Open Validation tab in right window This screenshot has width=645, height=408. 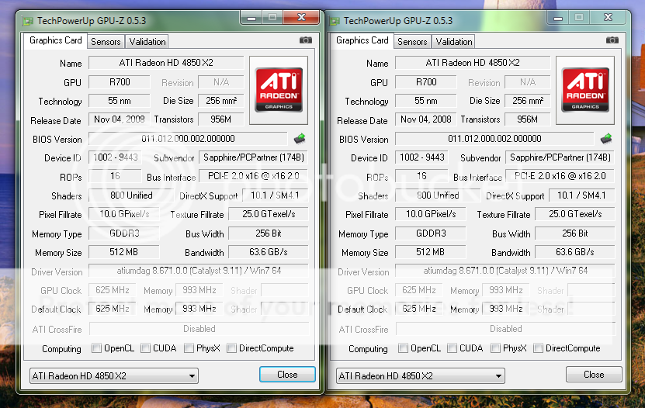click(454, 42)
